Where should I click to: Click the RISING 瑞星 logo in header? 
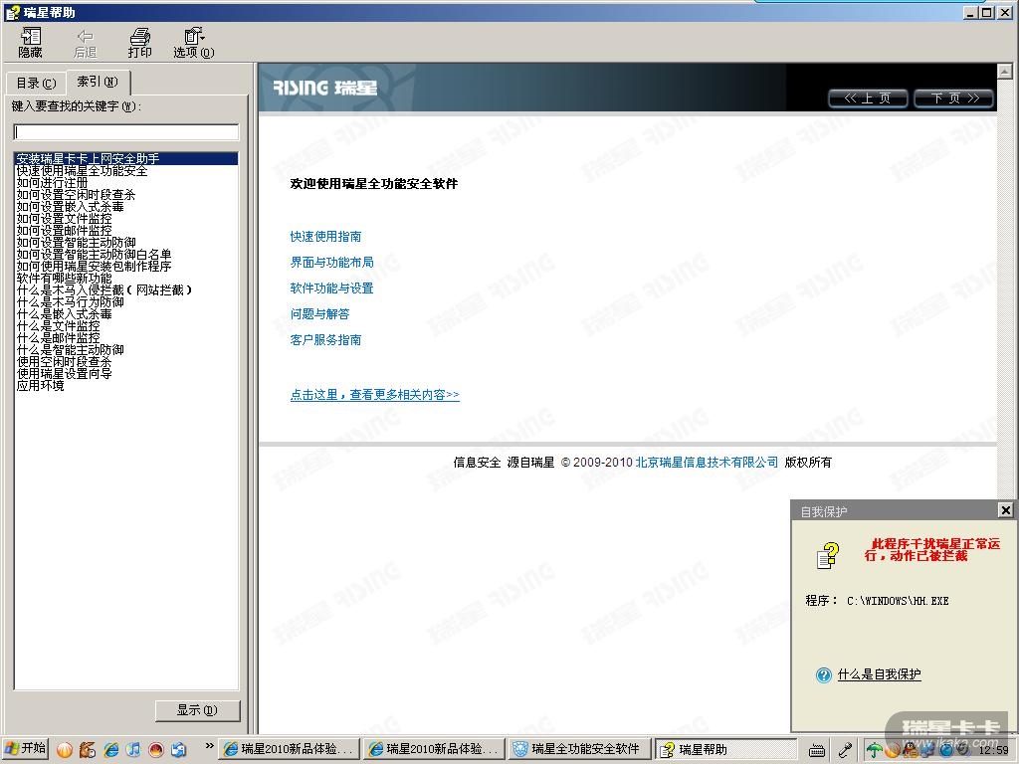click(325, 88)
